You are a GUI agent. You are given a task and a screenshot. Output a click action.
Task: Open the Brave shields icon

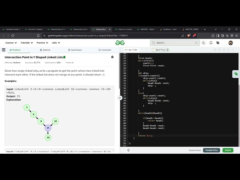(x=189, y=36)
